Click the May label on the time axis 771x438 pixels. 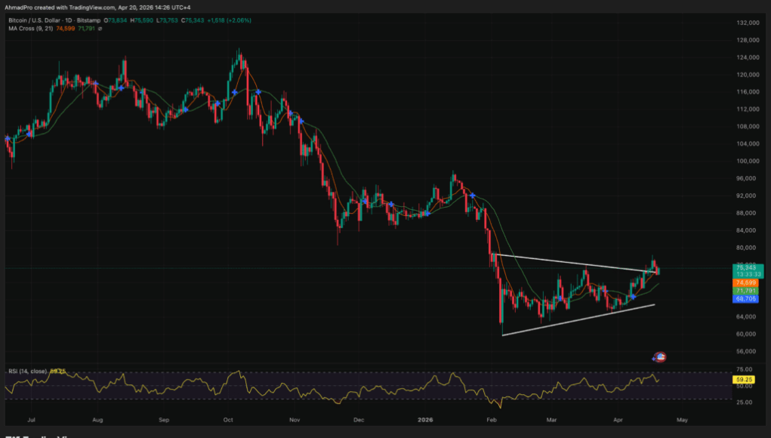click(x=682, y=418)
